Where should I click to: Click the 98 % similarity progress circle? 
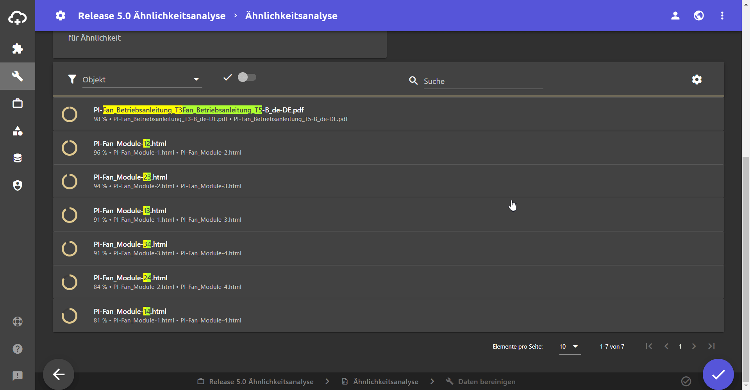tap(70, 114)
